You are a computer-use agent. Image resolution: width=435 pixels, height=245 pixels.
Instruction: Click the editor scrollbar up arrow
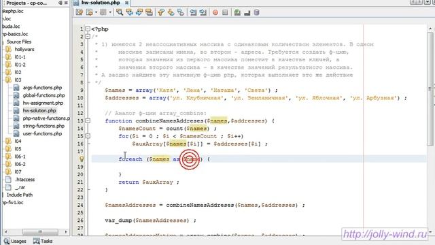click(x=430, y=29)
